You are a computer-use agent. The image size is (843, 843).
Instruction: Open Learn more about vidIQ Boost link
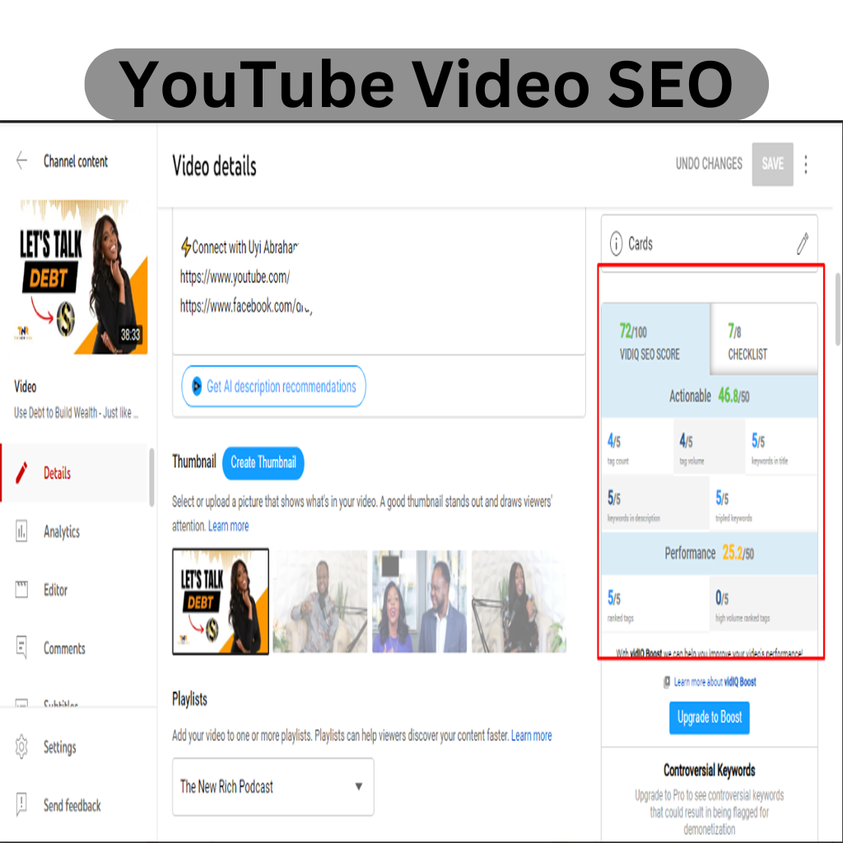(710, 682)
